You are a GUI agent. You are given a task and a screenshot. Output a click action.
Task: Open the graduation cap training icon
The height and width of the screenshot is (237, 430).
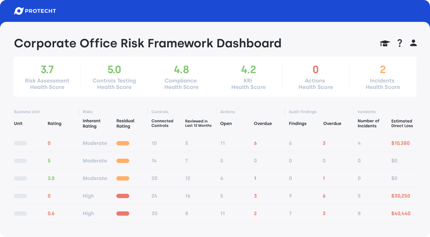pyautogui.click(x=385, y=43)
